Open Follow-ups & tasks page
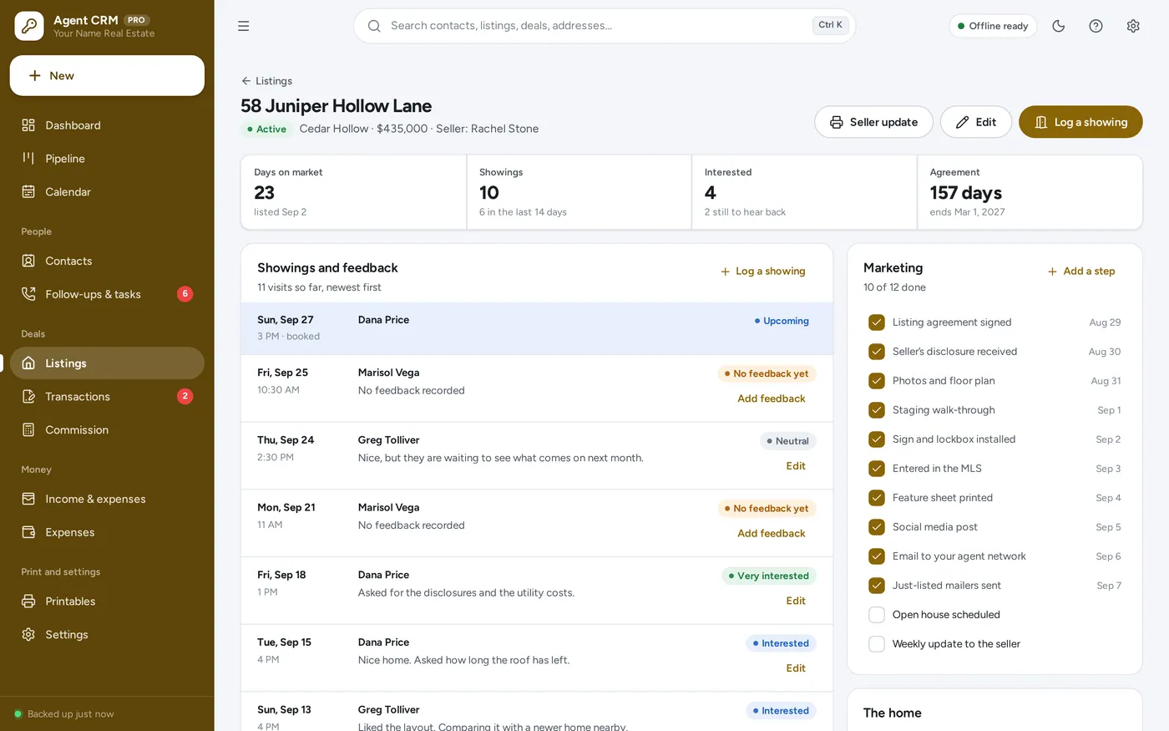The height and width of the screenshot is (731, 1169). click(x=107, y=294)
